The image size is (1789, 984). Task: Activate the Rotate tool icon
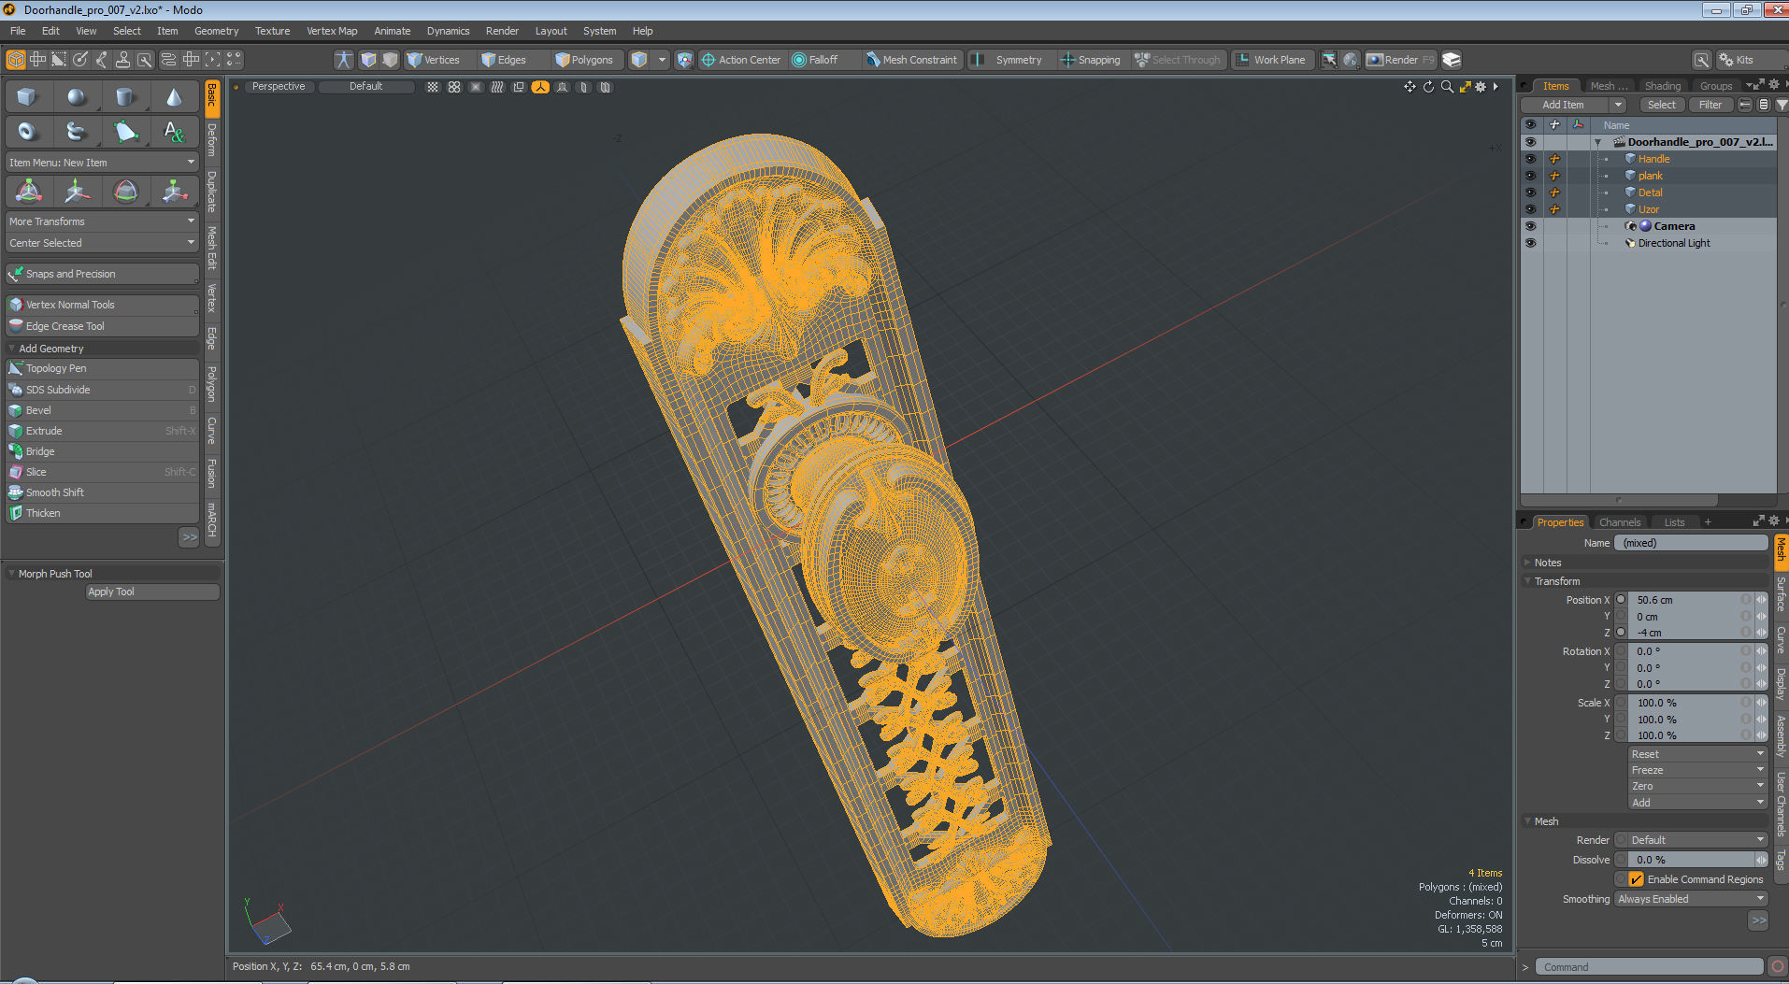coord(125,192)
